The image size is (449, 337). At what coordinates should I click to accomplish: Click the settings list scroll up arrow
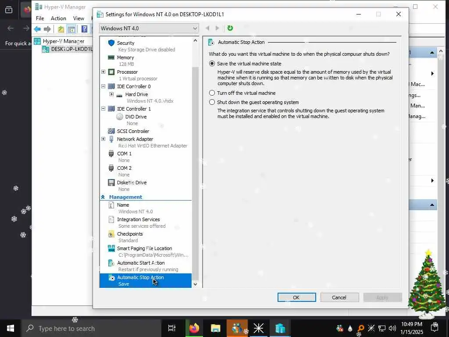tap(195, 40)
